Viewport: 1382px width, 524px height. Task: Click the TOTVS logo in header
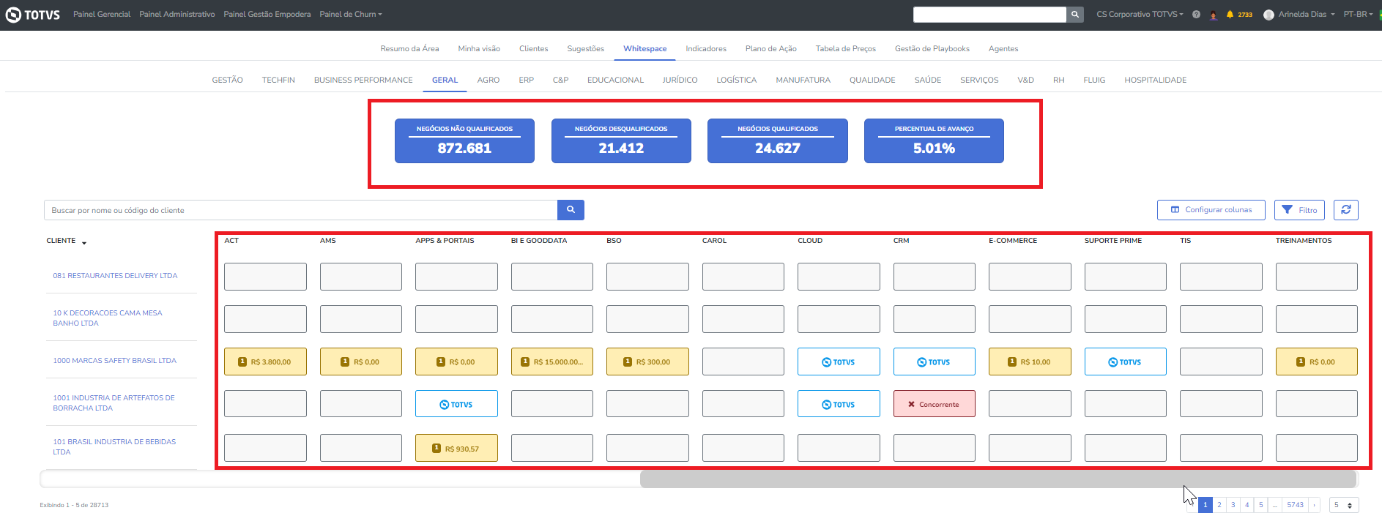(33, 15)
